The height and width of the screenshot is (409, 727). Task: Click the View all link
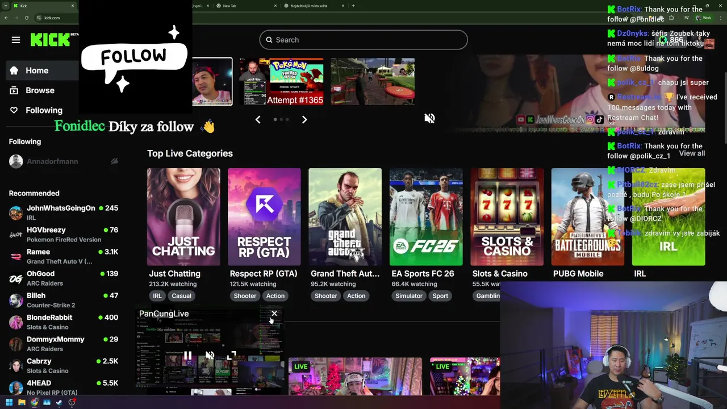(692, 153)
